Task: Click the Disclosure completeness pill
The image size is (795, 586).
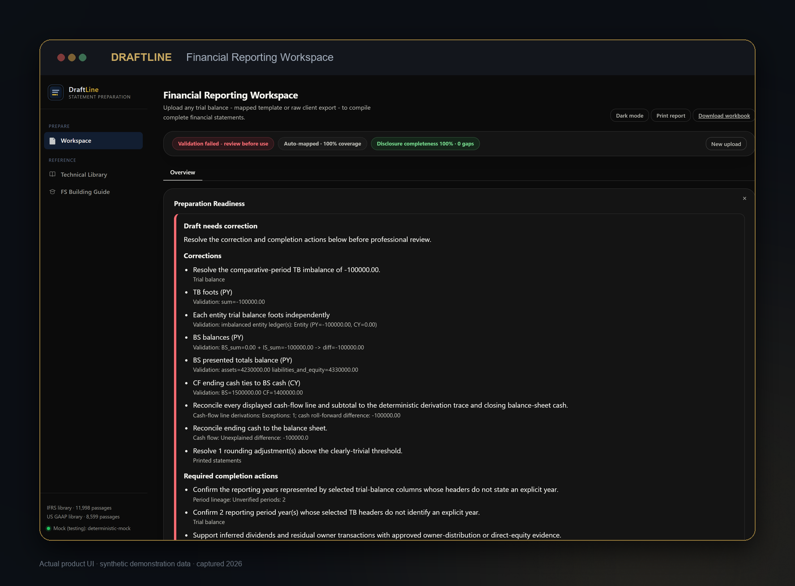Action: 425,144
